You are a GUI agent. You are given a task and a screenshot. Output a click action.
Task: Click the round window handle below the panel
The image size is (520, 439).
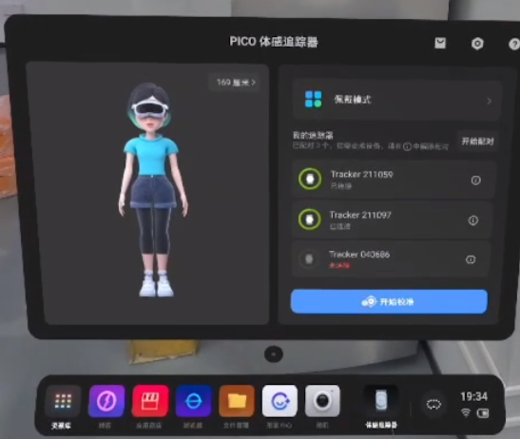point(274,354)
